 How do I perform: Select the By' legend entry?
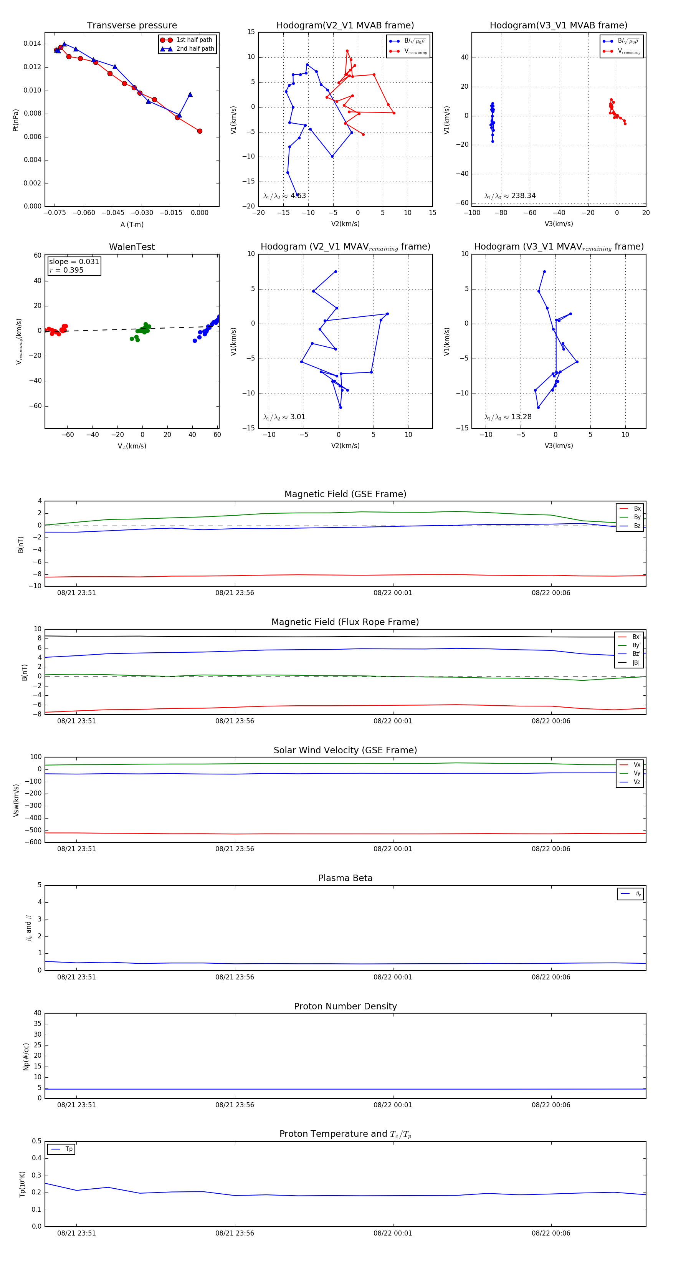coord(629,645)
